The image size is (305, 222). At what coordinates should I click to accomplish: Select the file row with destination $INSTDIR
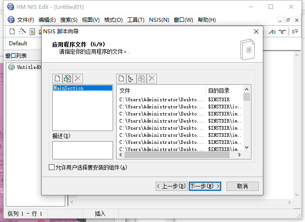coord(180,99)
